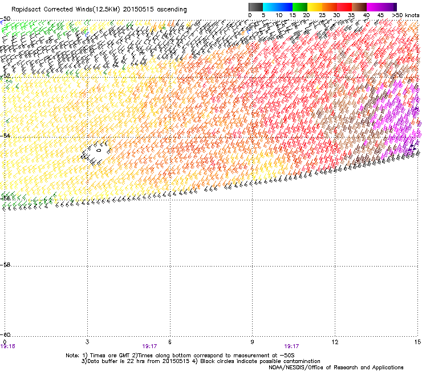Click the 'Data buffer is 22 hrs' note line

tap(201, 361)
